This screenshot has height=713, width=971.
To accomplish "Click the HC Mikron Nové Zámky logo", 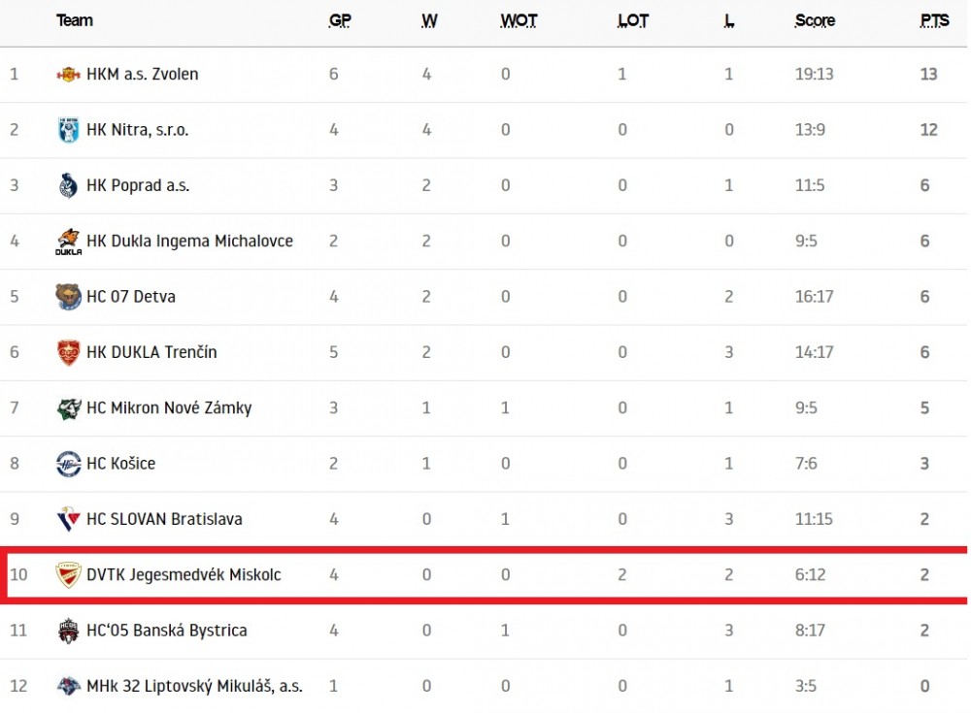I will pyautogui.click(x=68, y=408).
